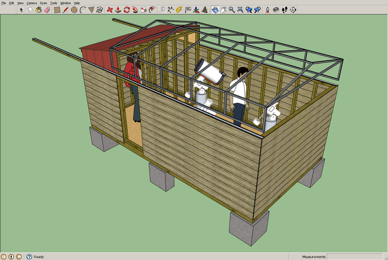Open the Tools menu
The width and height of the screenshot is (388, 260).
pos(54,3)
